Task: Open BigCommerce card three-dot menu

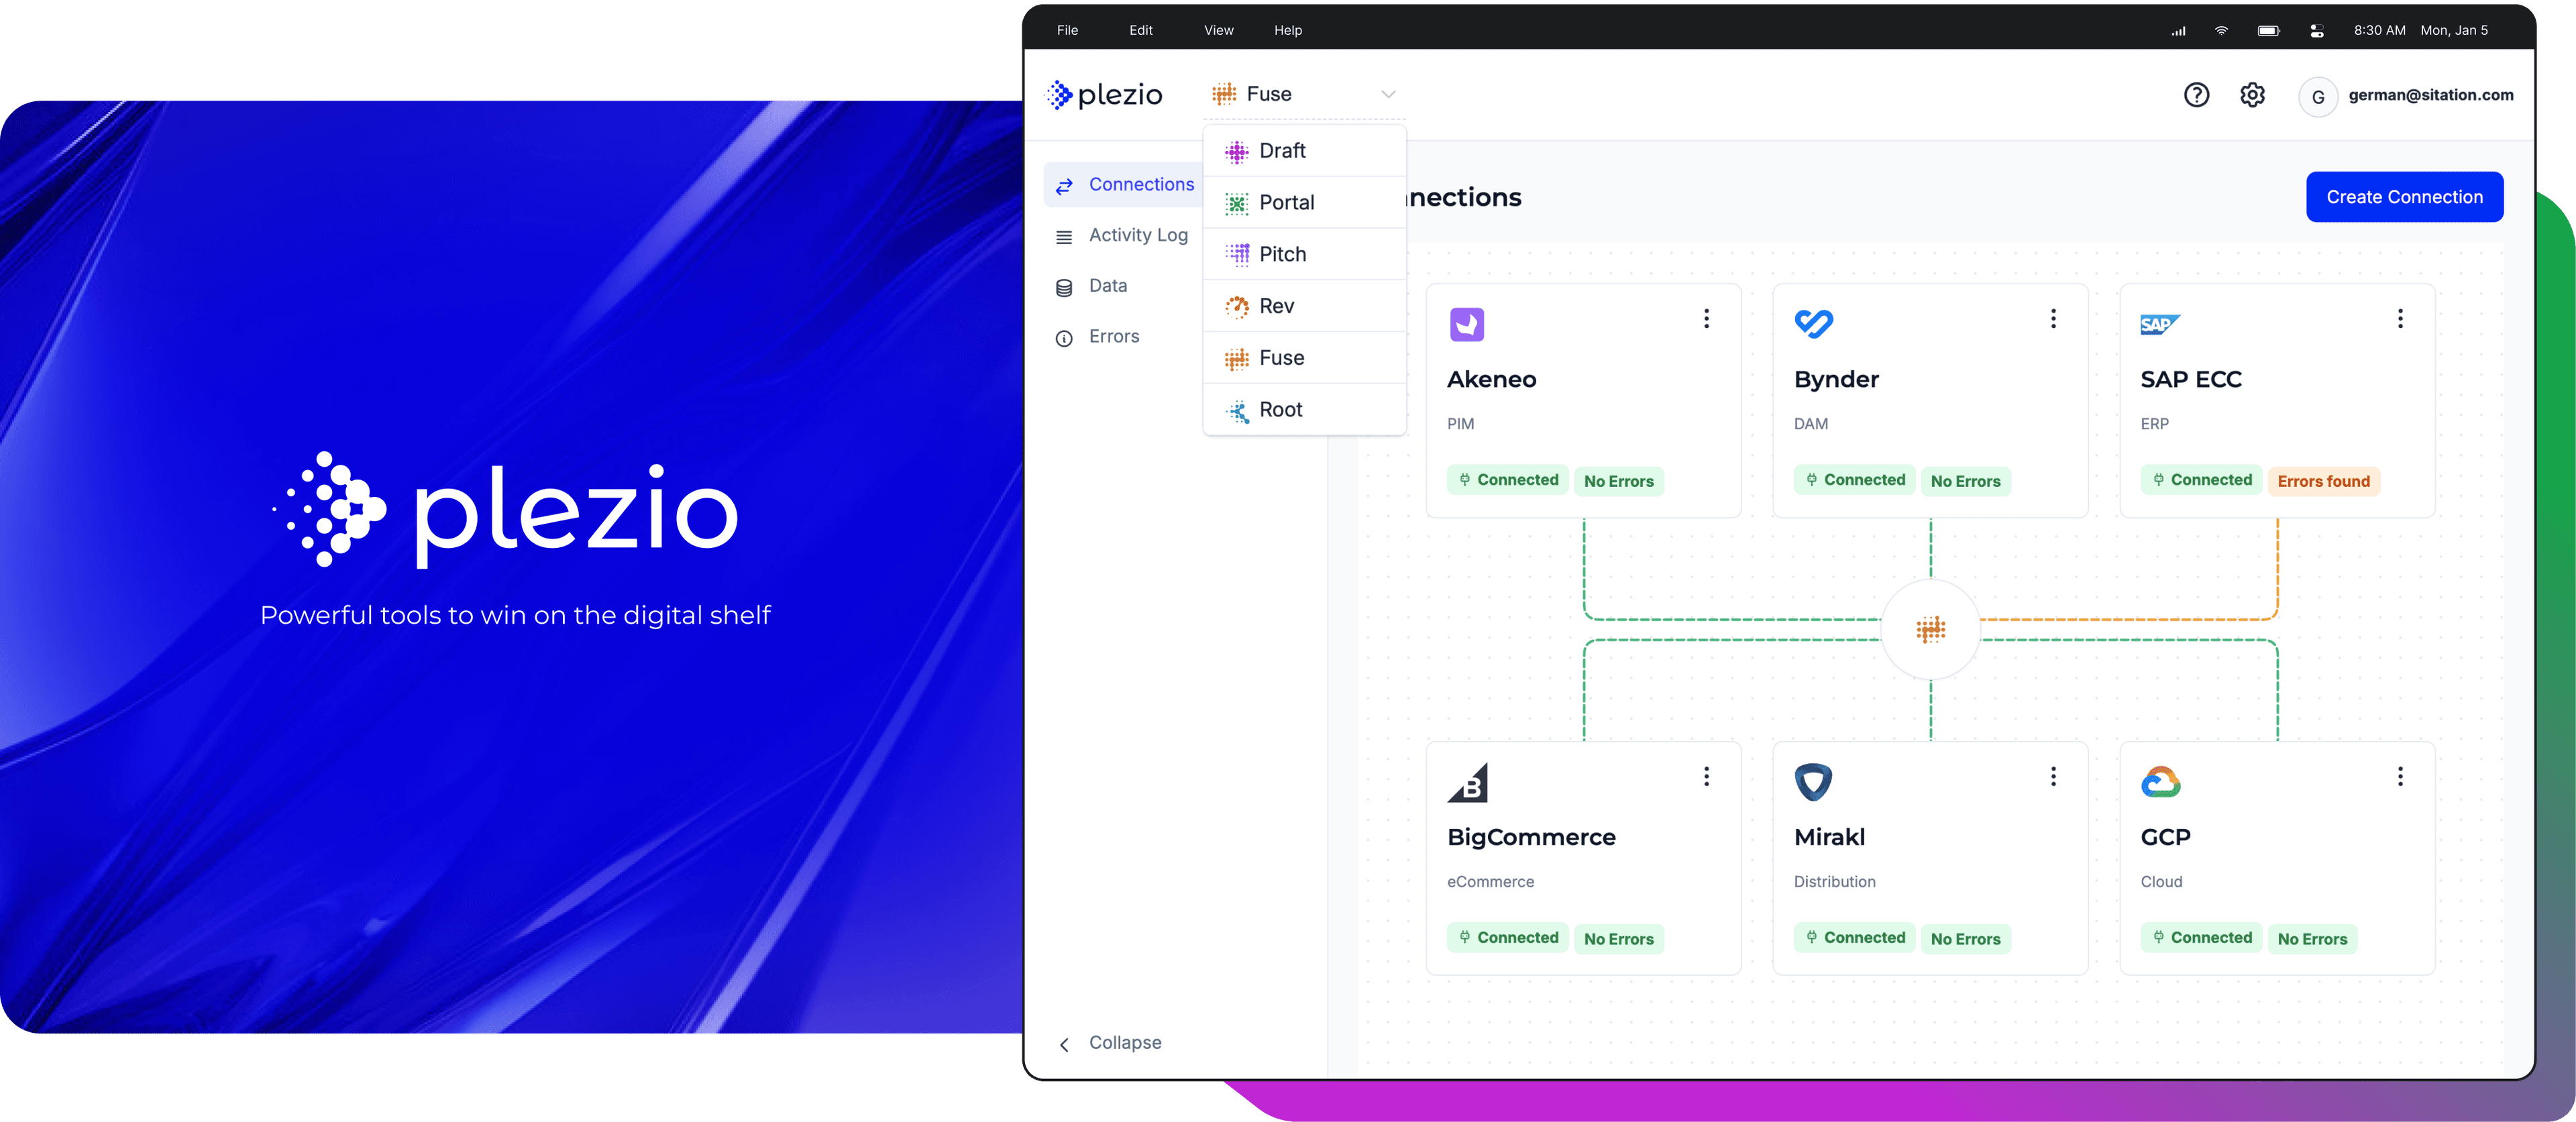Action: [1706, 777]
